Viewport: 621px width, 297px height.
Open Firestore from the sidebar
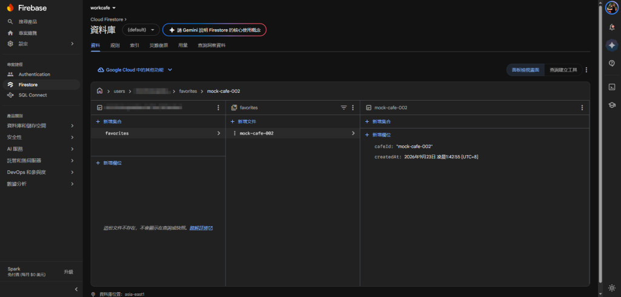click(x=41, y=85)
